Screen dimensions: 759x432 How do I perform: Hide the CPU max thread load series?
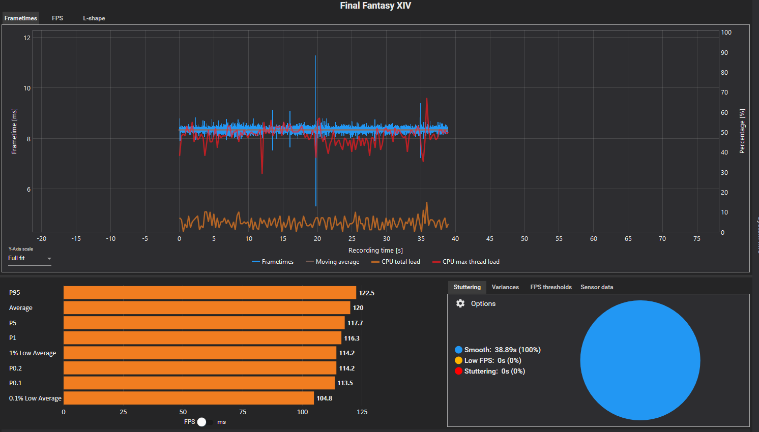466,262
